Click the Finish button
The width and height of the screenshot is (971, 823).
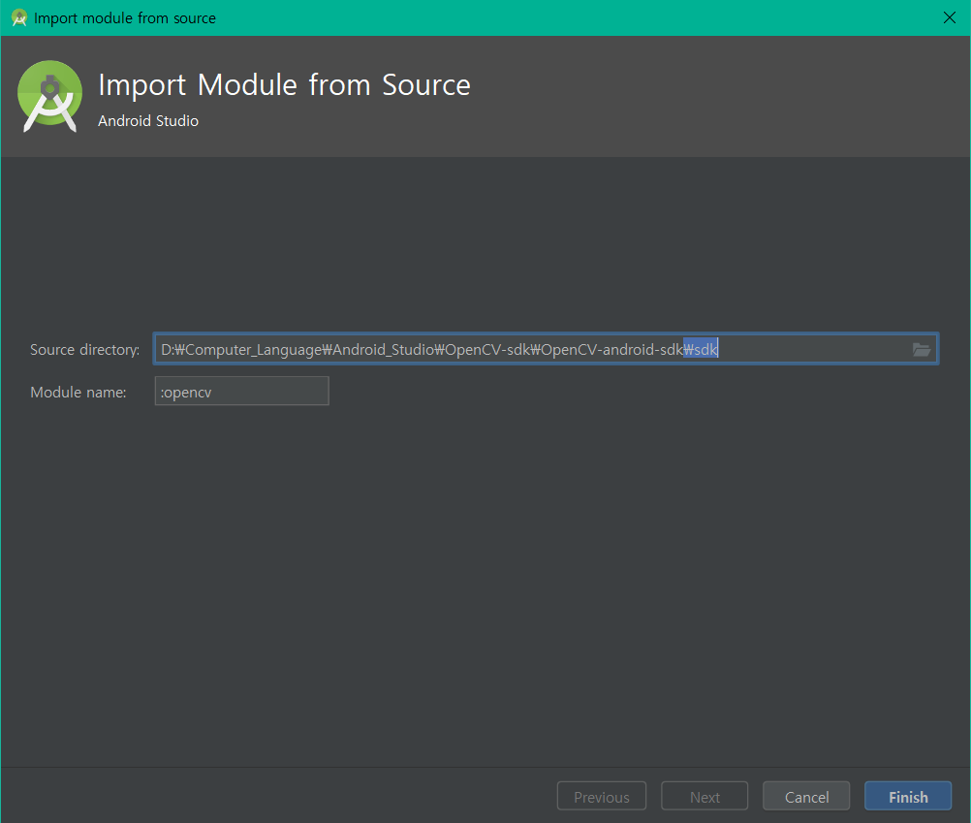[908, 797]
